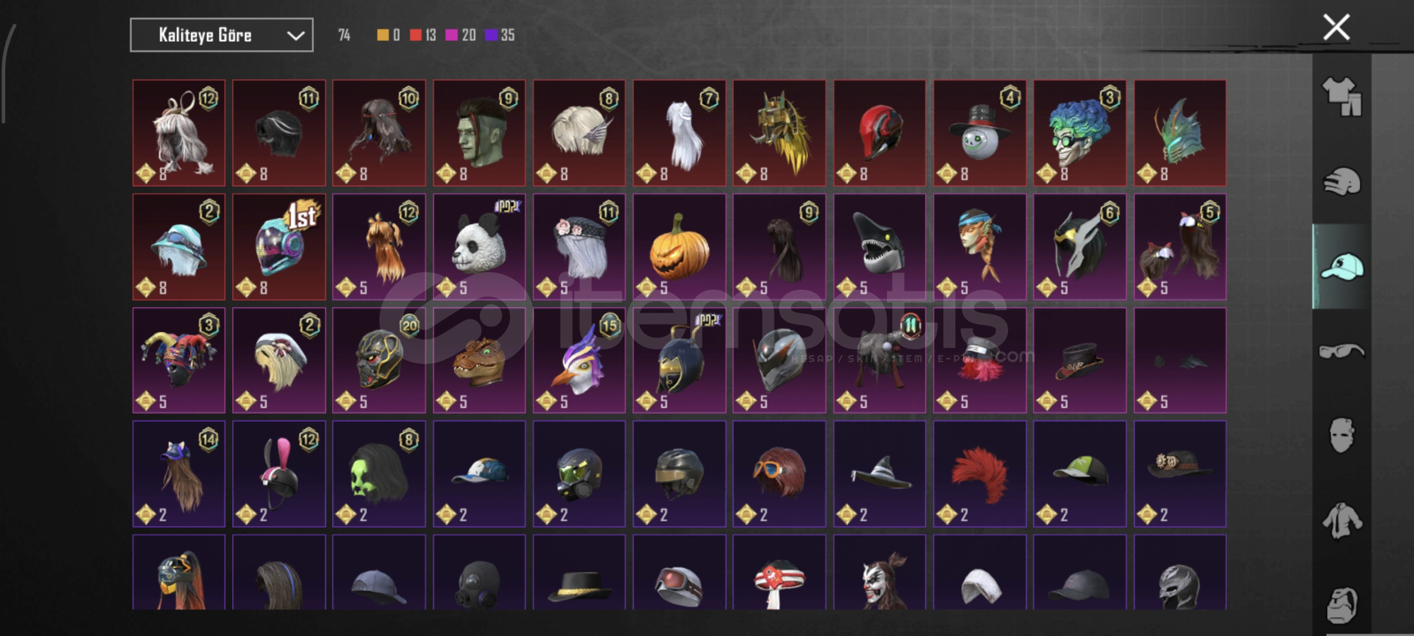Click the purple quality swatch showing 35
The width and height of the screenshot is (1414, 636).
[x=499, y=35]
